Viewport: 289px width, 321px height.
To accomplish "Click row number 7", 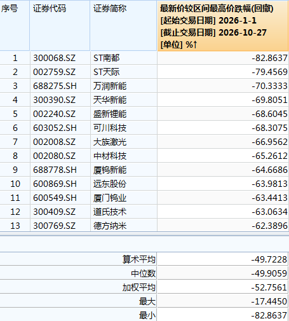I will (15, 142).
